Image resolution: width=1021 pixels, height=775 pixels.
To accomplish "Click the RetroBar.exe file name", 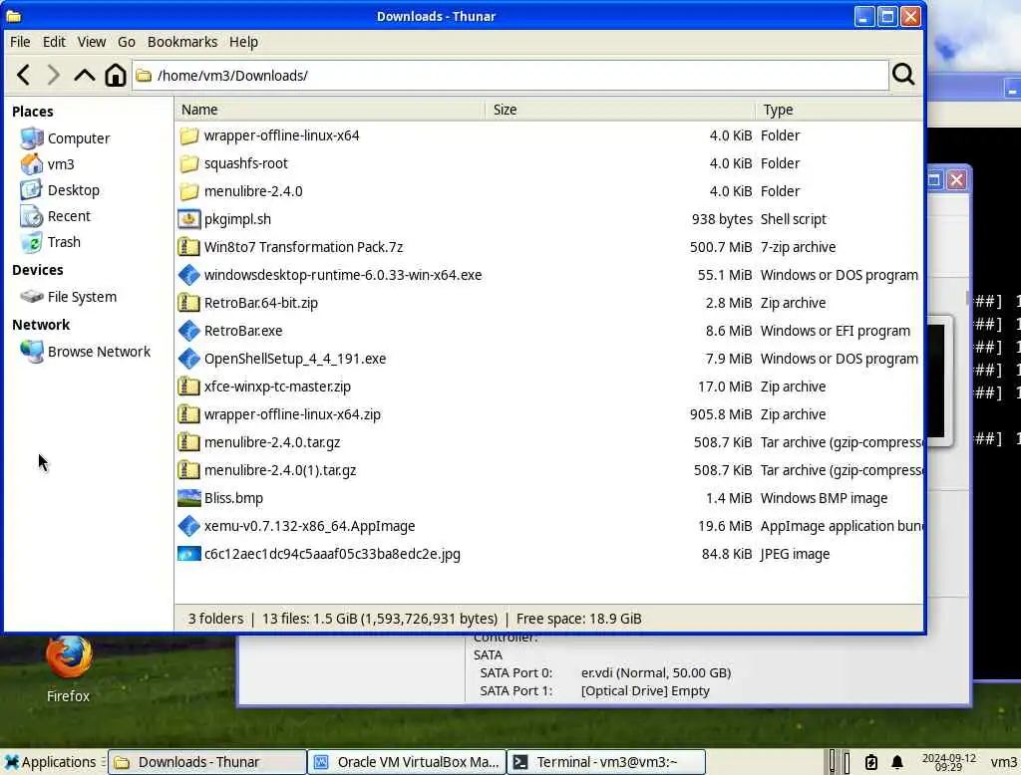I will pyautogui.click(x=243, y=331).
